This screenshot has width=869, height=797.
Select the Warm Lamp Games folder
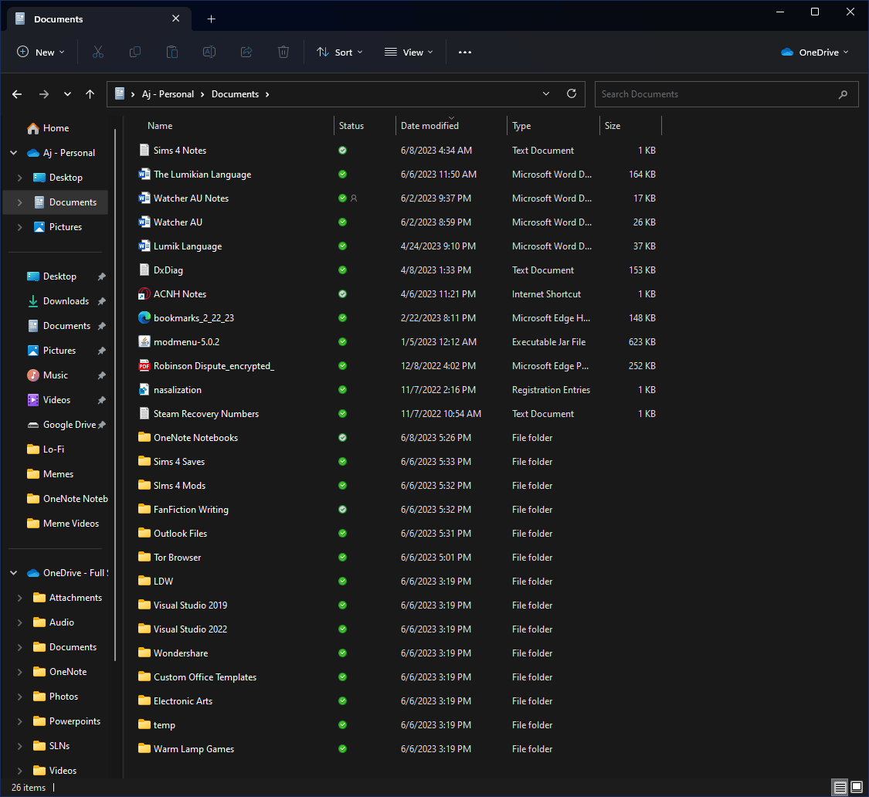click(193, 749)
